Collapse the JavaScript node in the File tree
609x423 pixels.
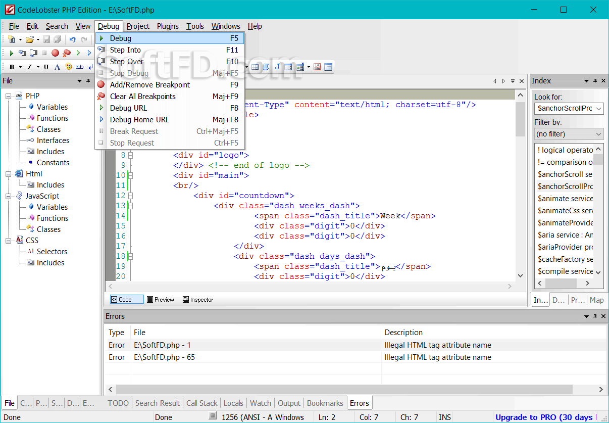tap(8, 196)
